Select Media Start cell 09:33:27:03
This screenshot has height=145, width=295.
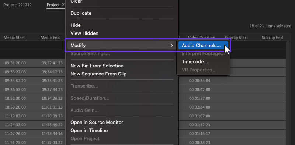coord(15,72)
